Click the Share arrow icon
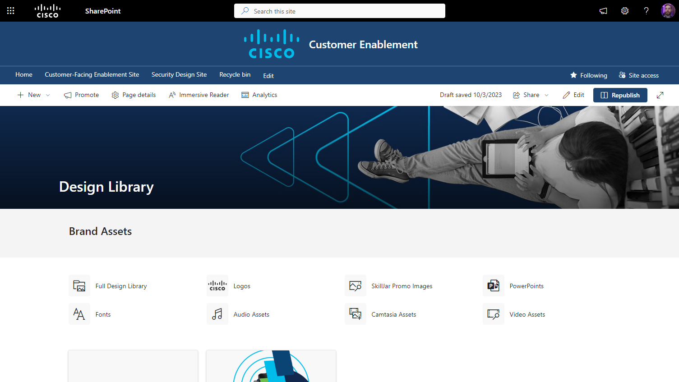 click(517, 95)
